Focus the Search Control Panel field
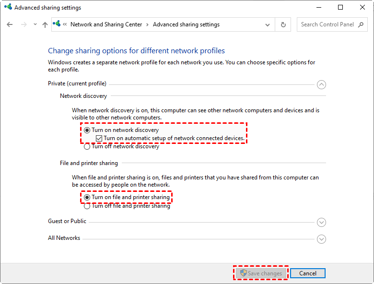This screenshot has width=374, height=284. tap(332, 24)
